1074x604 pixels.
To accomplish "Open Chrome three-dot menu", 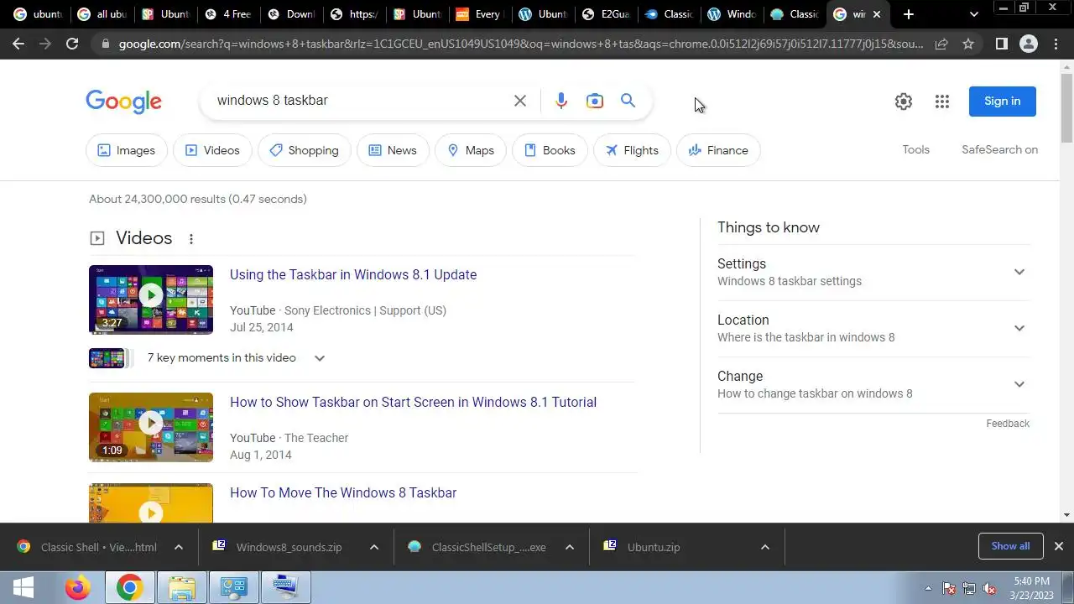I will click(1056, 44).
